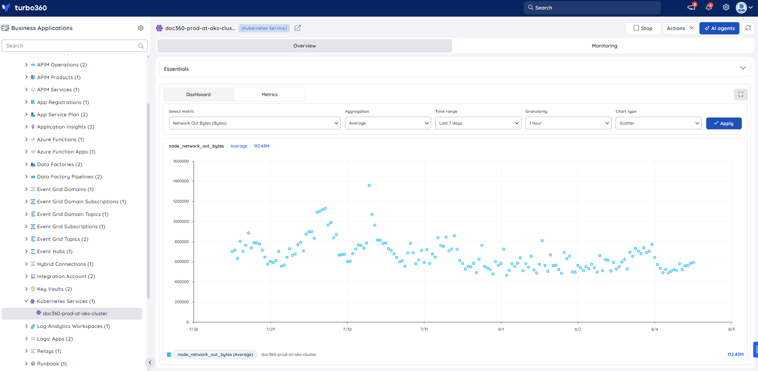Expand the chart to fullscreen

pos(741,95)
